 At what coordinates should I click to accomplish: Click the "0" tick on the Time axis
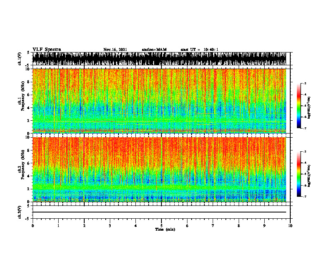pyautogui.click(x=33, y=226)
